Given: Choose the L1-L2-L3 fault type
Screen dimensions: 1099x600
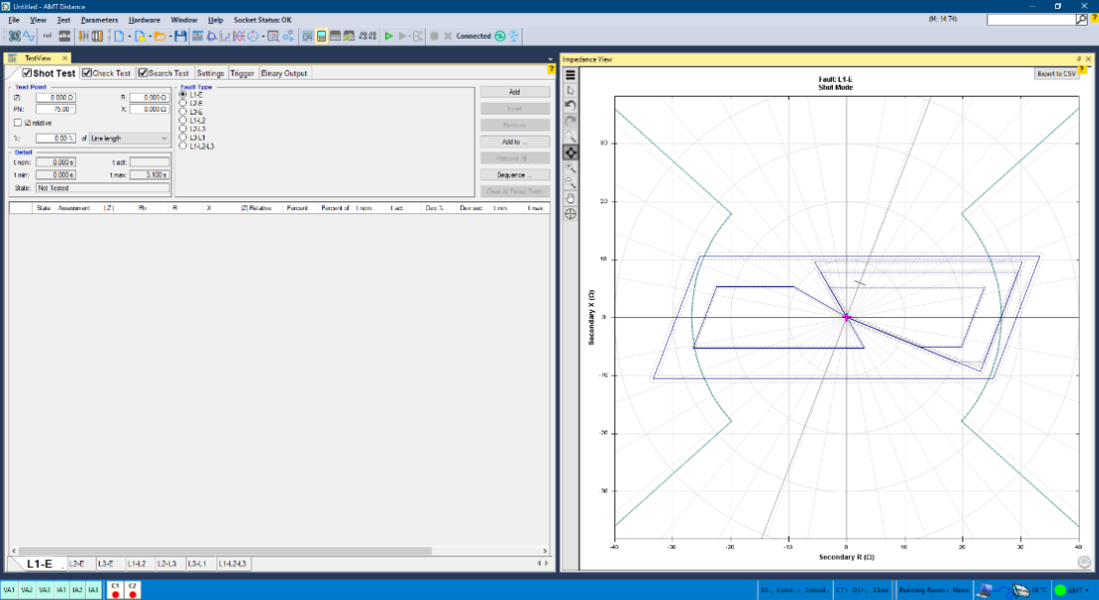Looking at the screenshot, I should pos(183,146).
